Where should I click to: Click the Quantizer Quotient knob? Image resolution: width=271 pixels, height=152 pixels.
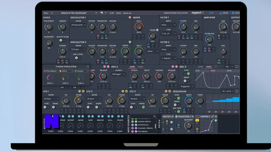[x=188, y=125]
